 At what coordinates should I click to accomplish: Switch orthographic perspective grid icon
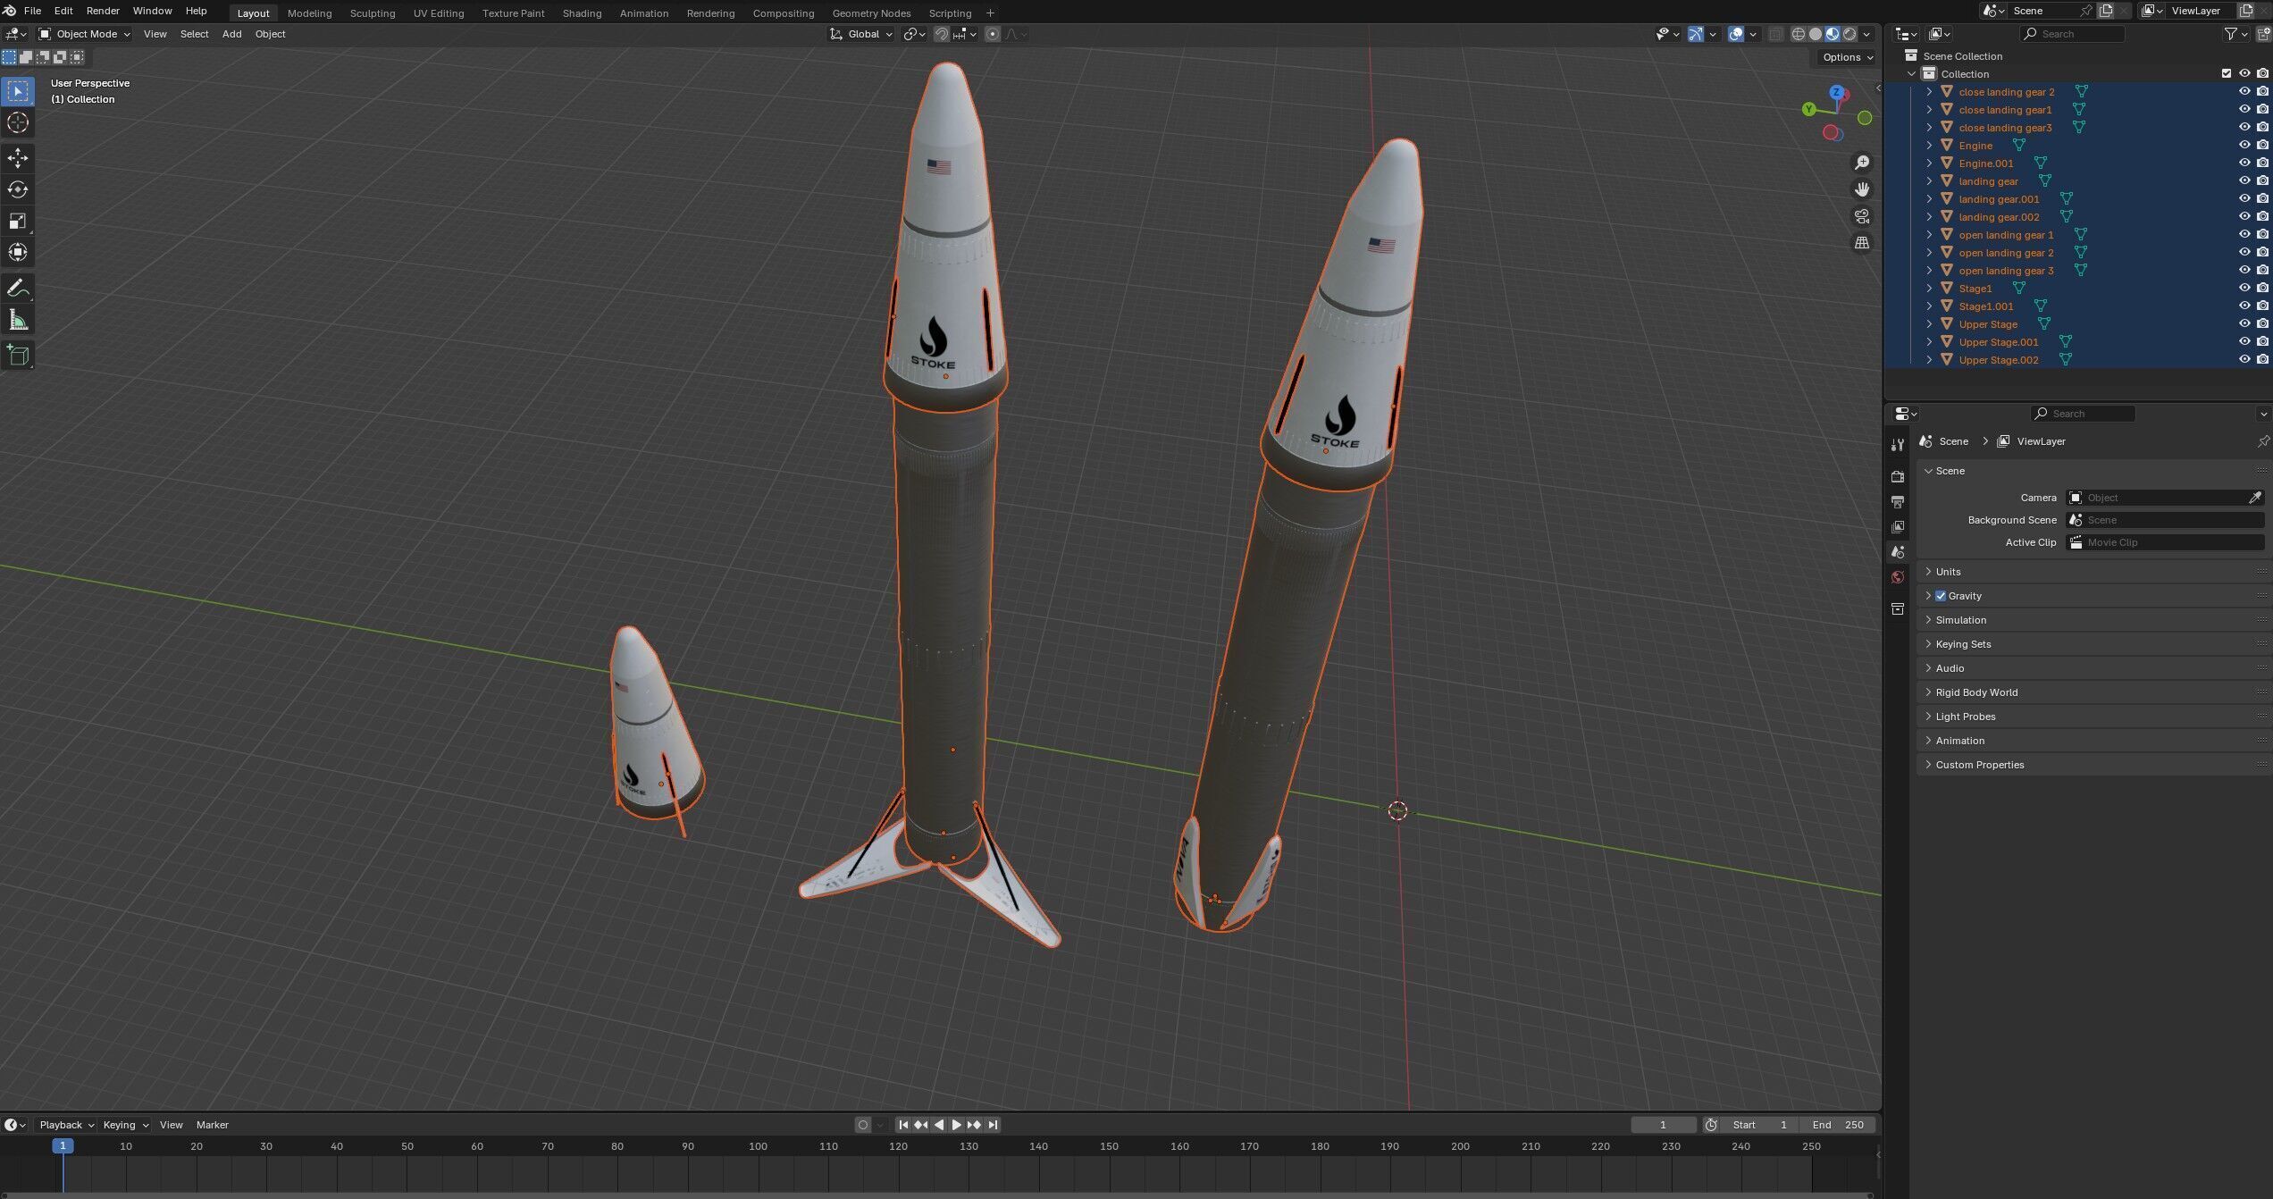pos(1862,243)
